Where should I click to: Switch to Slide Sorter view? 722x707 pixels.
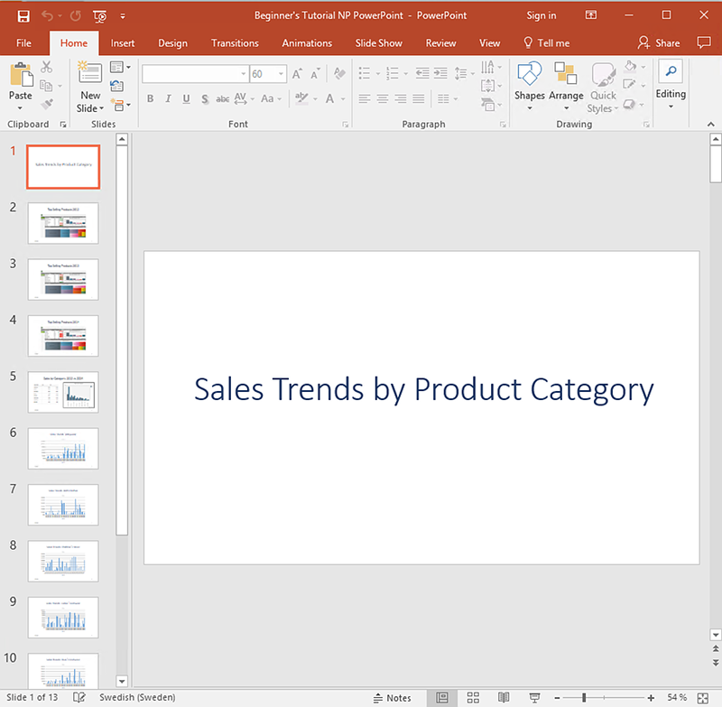coord(472,698)
